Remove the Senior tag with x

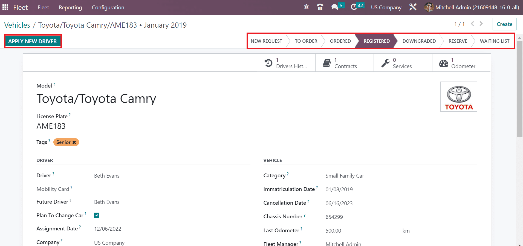click(74, 142)
